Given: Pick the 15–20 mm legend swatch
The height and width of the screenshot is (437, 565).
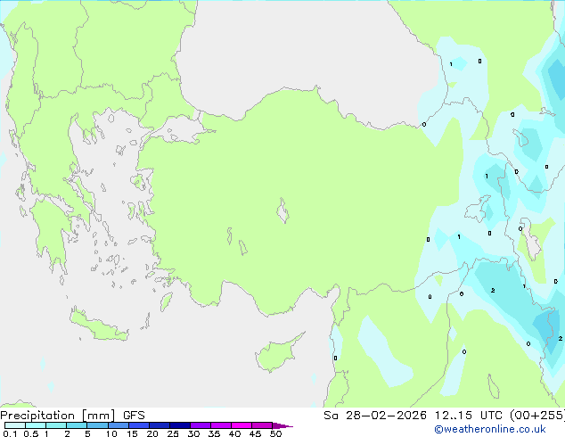Looking at the screenshot, I should click(138, 425).
